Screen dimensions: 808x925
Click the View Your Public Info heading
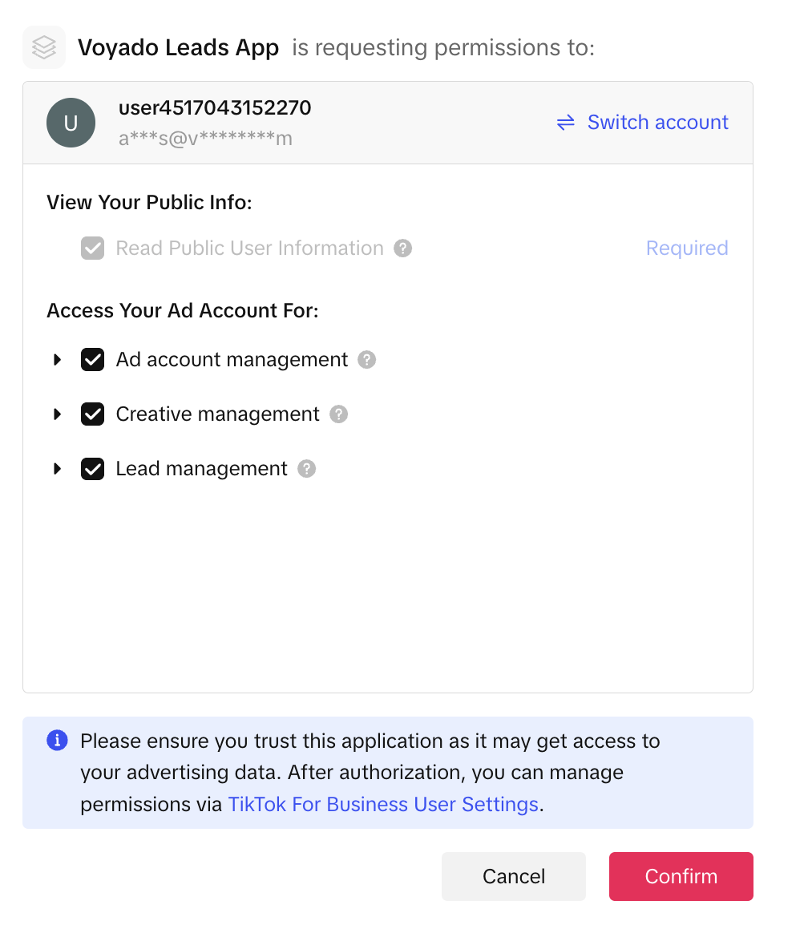(x=149, y=202)
